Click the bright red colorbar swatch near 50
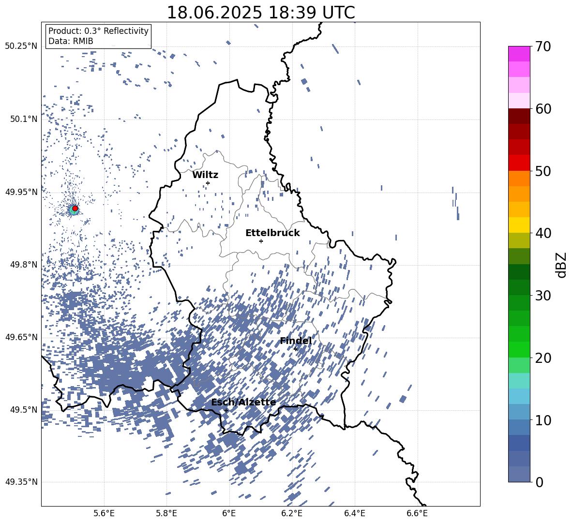This screenshot has width=573, height=523. tap(519, 163)
